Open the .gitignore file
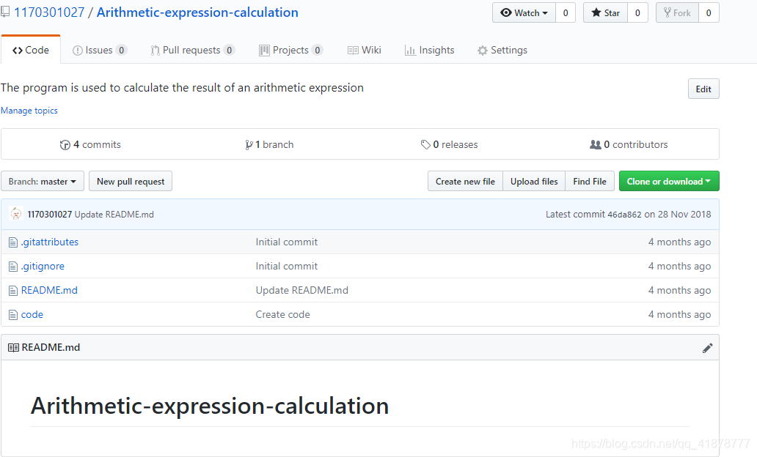757x457 pixels. click(x=43, y=266)
